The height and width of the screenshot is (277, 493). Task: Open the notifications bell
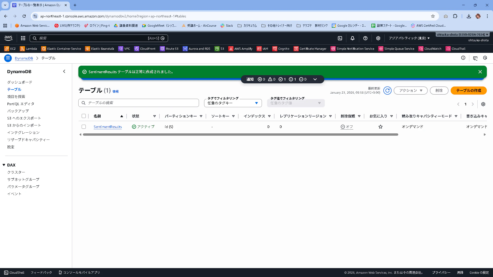click(x=353, y=38)
